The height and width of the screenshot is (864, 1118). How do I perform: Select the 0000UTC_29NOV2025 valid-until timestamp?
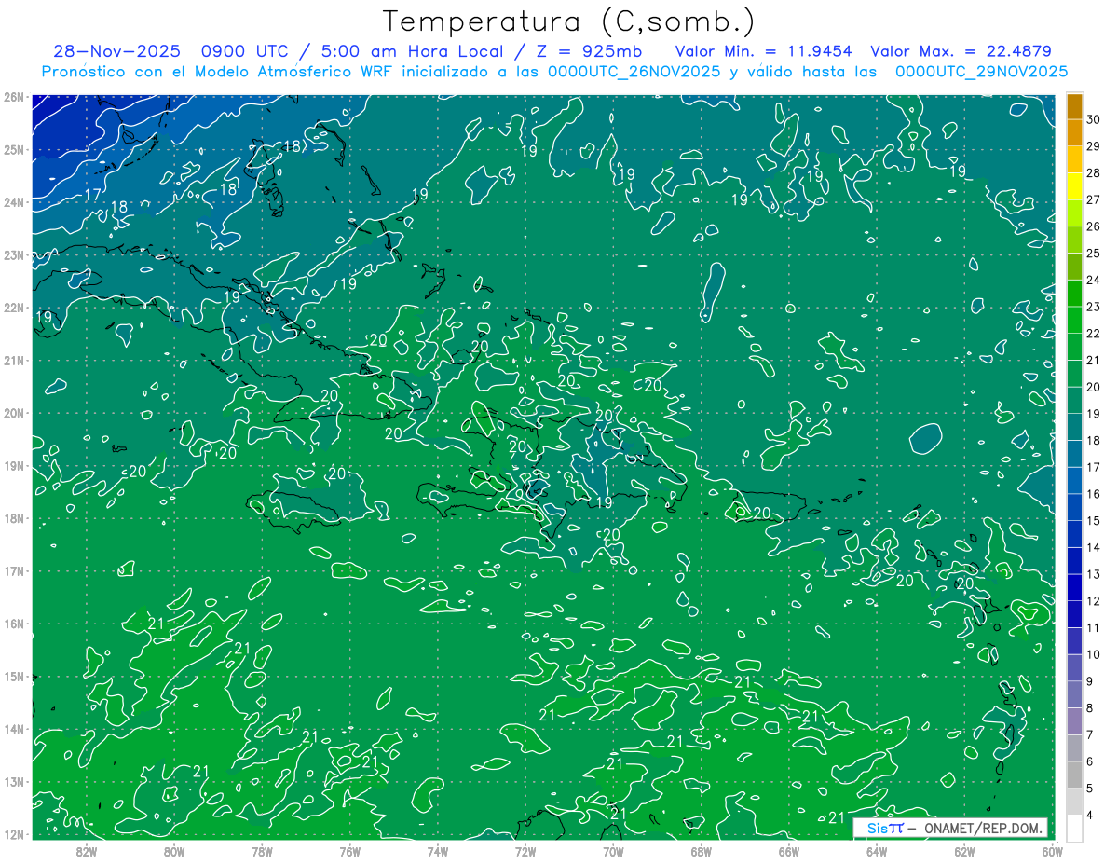coord(981,71)
